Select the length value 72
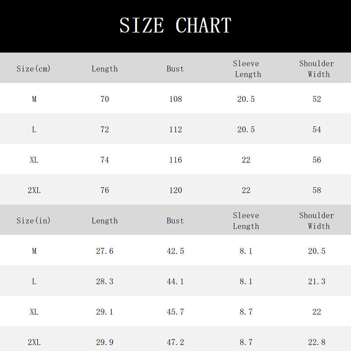The height and width of the screenshot is (351, 351). tap(104, 129)
